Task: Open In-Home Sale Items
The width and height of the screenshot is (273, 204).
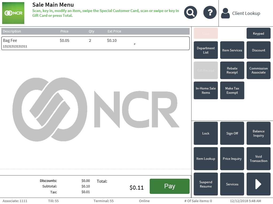Action: pyautogui.click(x=206, y=91)
